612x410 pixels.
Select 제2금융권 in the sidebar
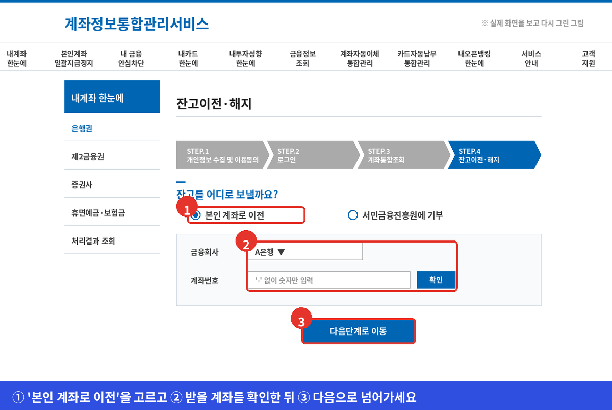(112, 157)
